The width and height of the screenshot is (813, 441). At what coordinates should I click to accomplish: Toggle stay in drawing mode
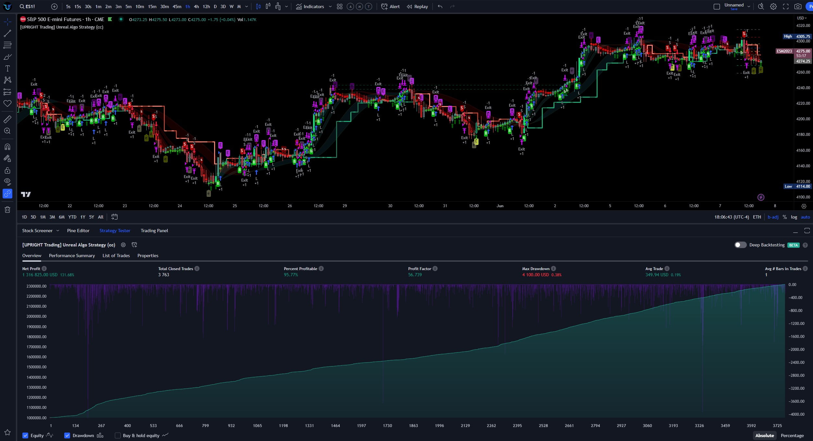click(x=7, y=158)
